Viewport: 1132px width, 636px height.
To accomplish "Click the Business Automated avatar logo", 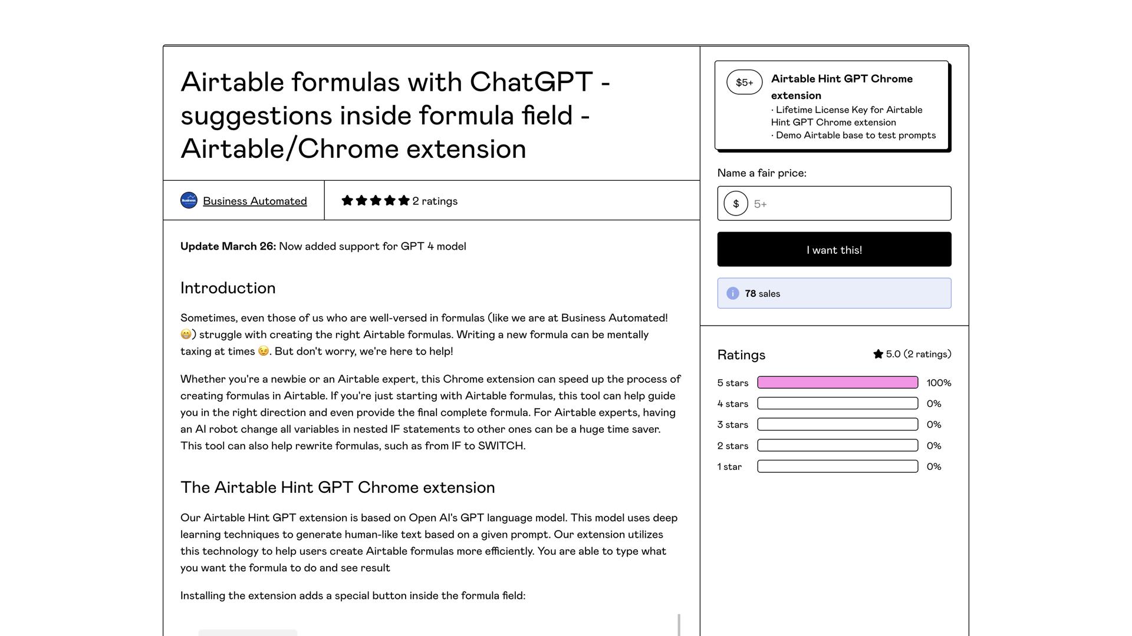I will tap(189, 201).
